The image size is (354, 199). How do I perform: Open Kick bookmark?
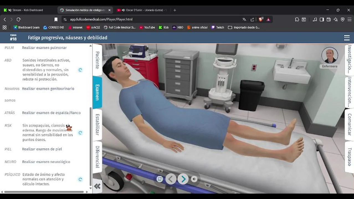coord(164,27)
